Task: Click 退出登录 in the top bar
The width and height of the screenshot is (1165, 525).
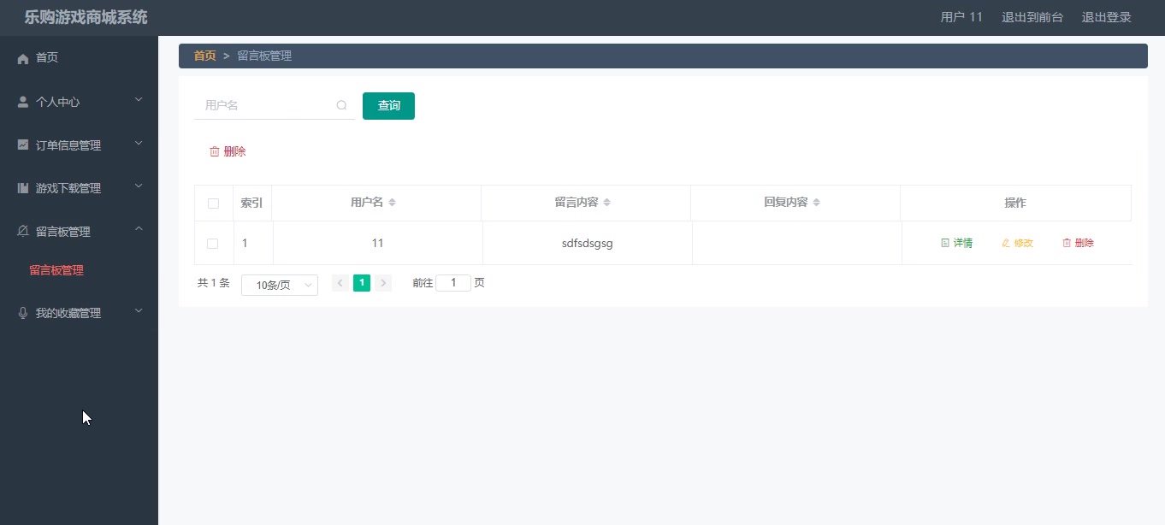Action: [1106, 17]
